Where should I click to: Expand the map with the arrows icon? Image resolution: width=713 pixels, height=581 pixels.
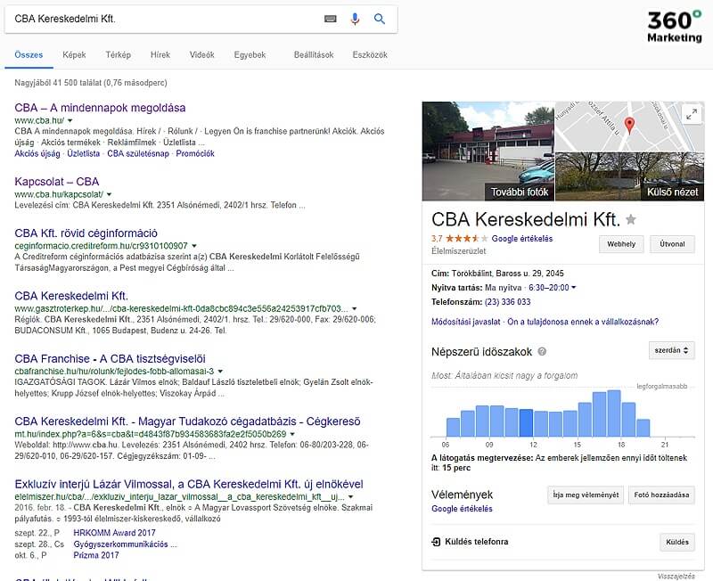point(692,114)
